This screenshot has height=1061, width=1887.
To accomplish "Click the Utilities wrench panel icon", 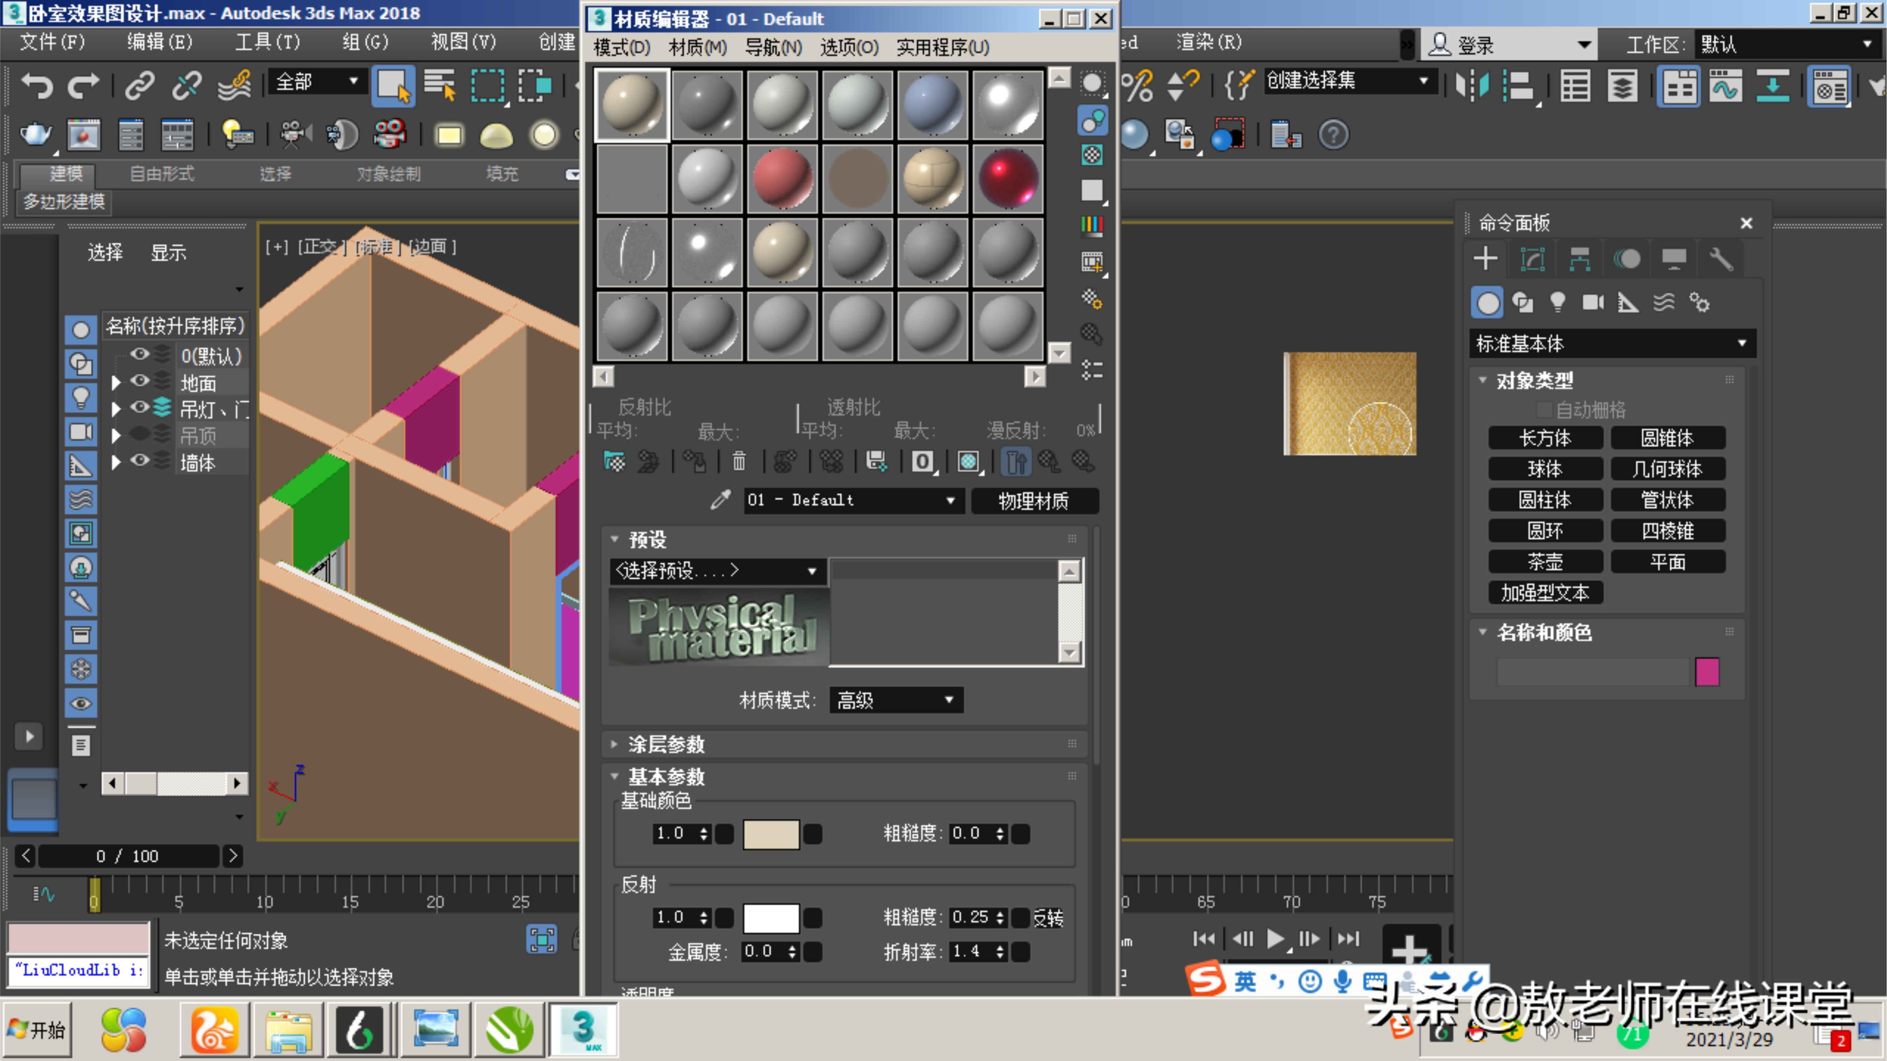I will point(1721,259).
